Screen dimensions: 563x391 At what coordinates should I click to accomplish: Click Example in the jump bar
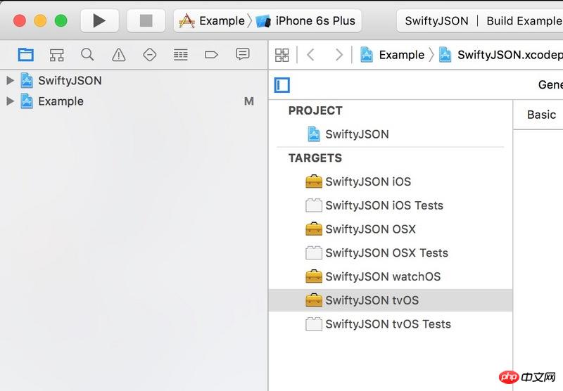click(393, 55)
